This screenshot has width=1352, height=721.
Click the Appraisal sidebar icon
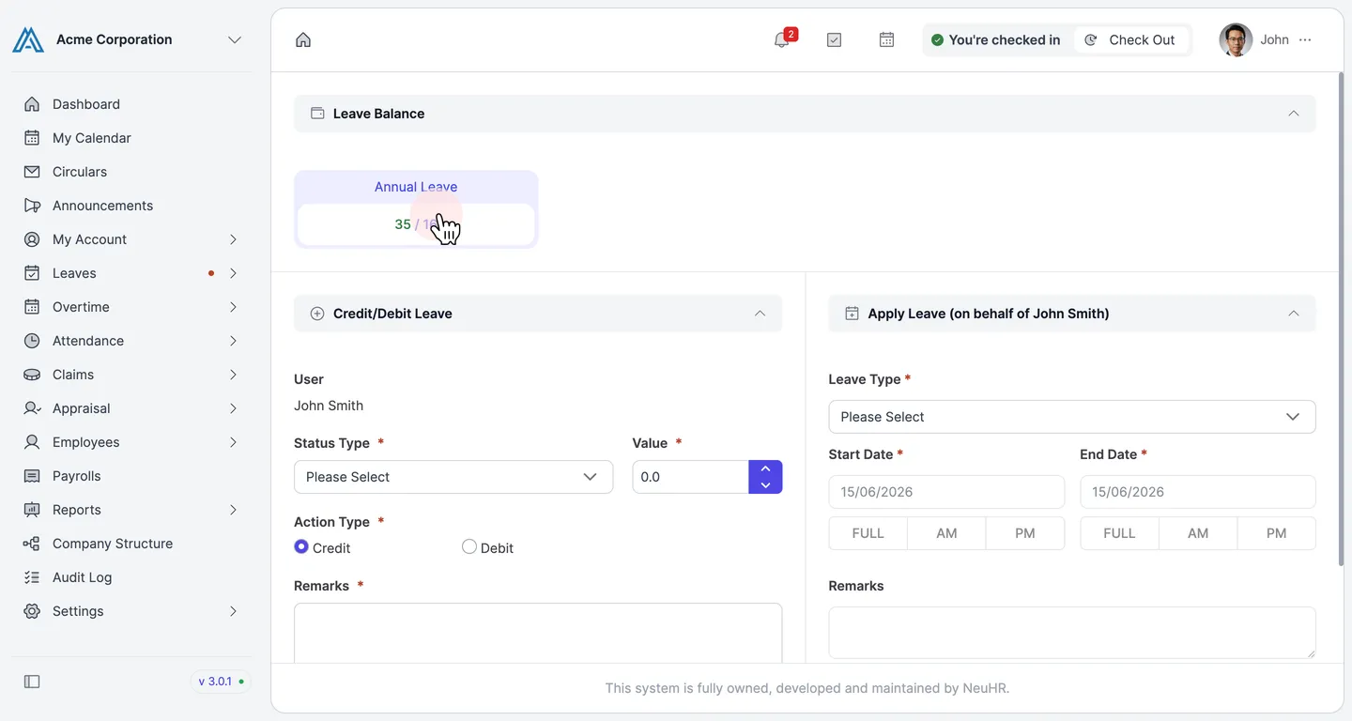click(x=32, y=408)
